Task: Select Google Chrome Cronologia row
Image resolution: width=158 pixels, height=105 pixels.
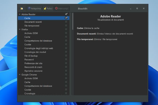Action: click(44, 94)
